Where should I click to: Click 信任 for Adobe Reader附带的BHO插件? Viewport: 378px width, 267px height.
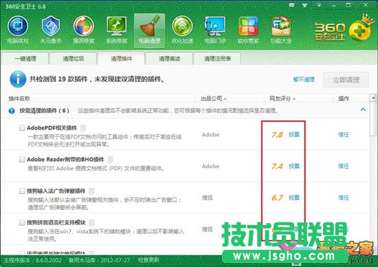pos(343,166)
